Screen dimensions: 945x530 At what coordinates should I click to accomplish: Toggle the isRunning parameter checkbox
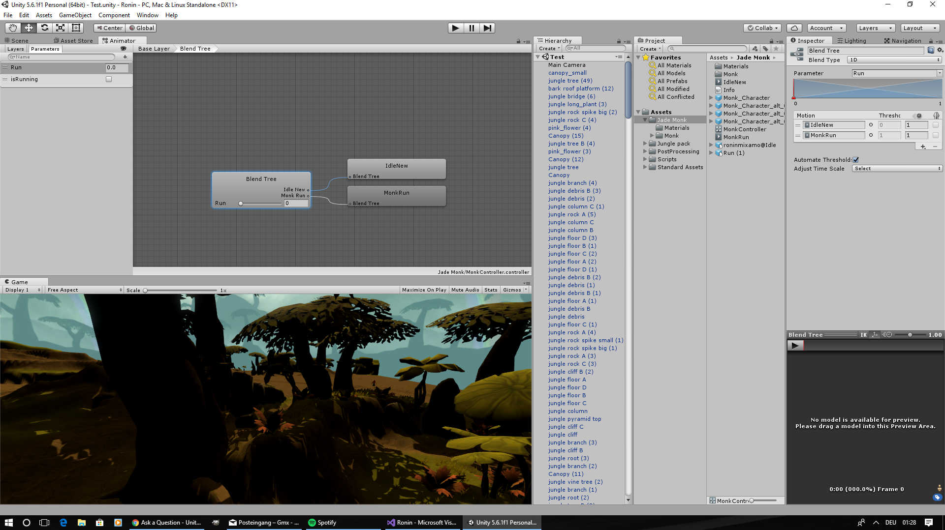[109, 79]
